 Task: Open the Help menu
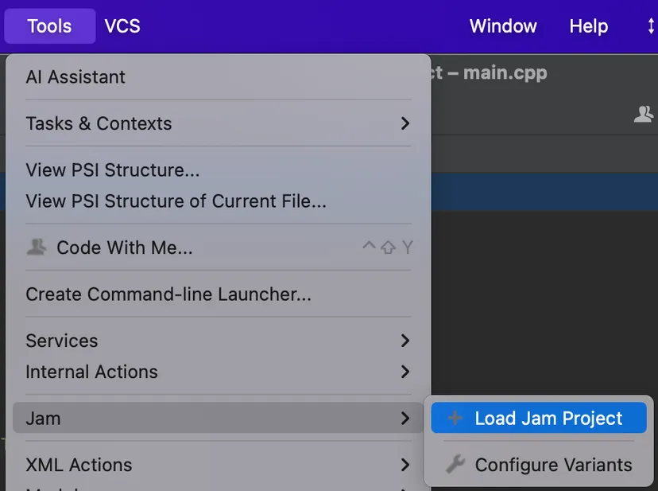click(x=588, y=26)
